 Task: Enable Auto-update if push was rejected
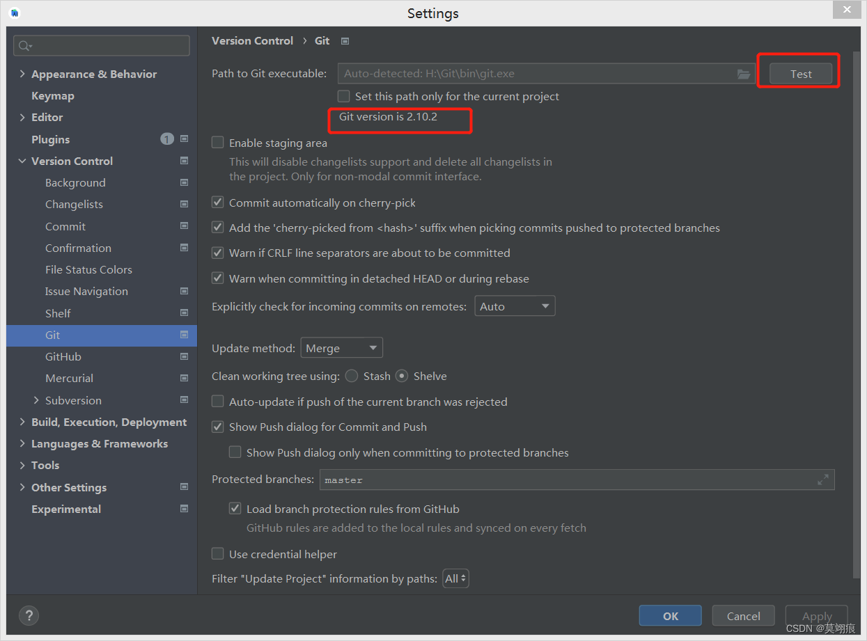pos(218,402)
